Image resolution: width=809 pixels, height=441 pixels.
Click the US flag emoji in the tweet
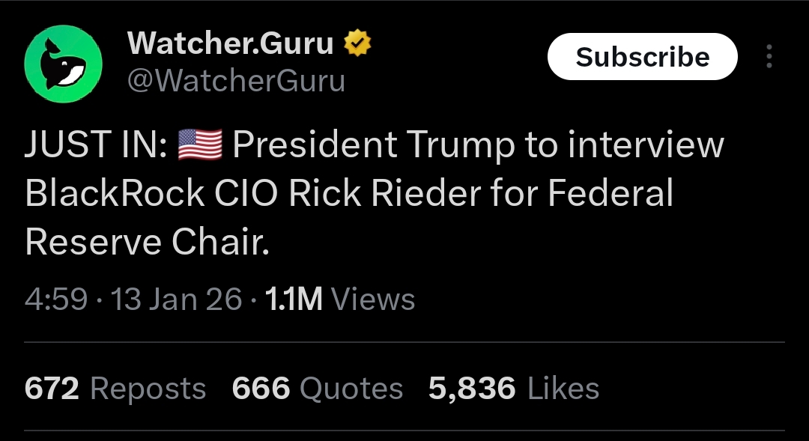click(x=200, y=145)
